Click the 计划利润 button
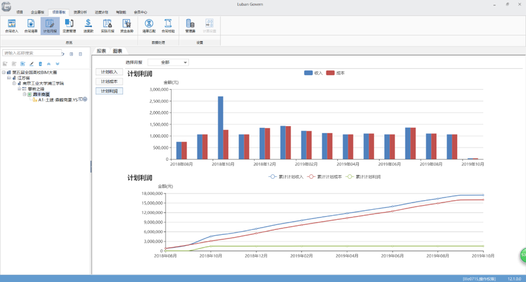 [109, 91]
